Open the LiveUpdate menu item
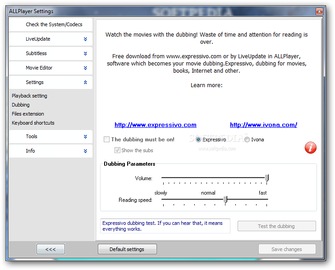Screen dimensions: 335x270 50,39
